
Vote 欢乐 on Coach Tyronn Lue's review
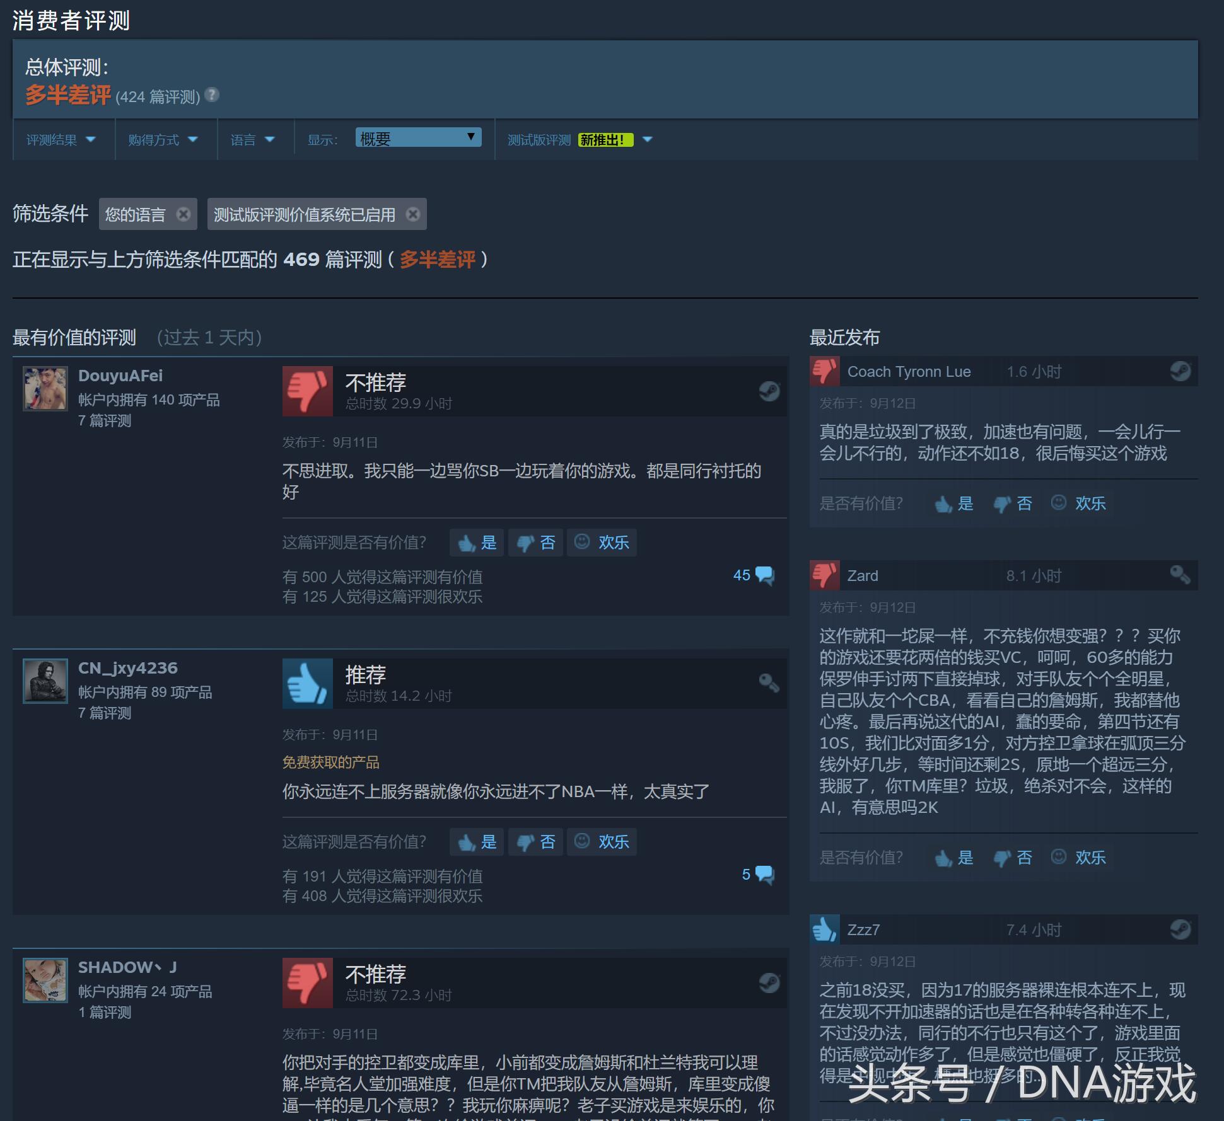[1078, 503]
